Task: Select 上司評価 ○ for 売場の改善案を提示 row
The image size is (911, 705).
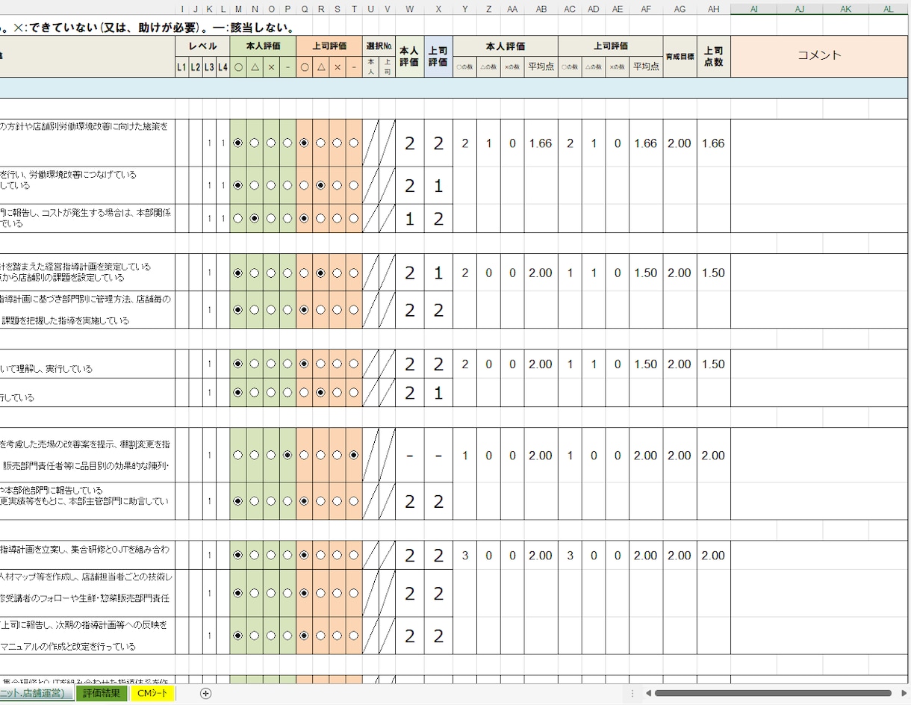Action: (x=304, y=455)
